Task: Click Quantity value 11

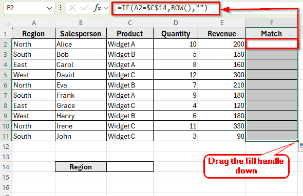Action: (x=176, y=126)
